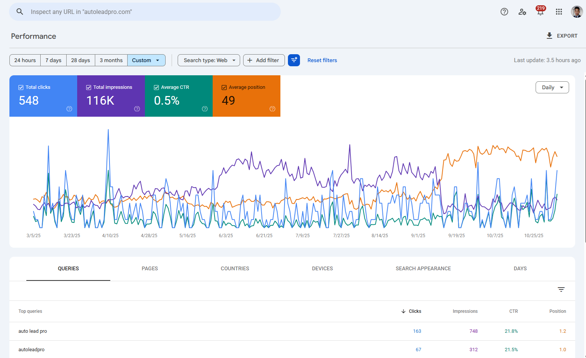Click the 312 impressions value

(x=473, y=350)
